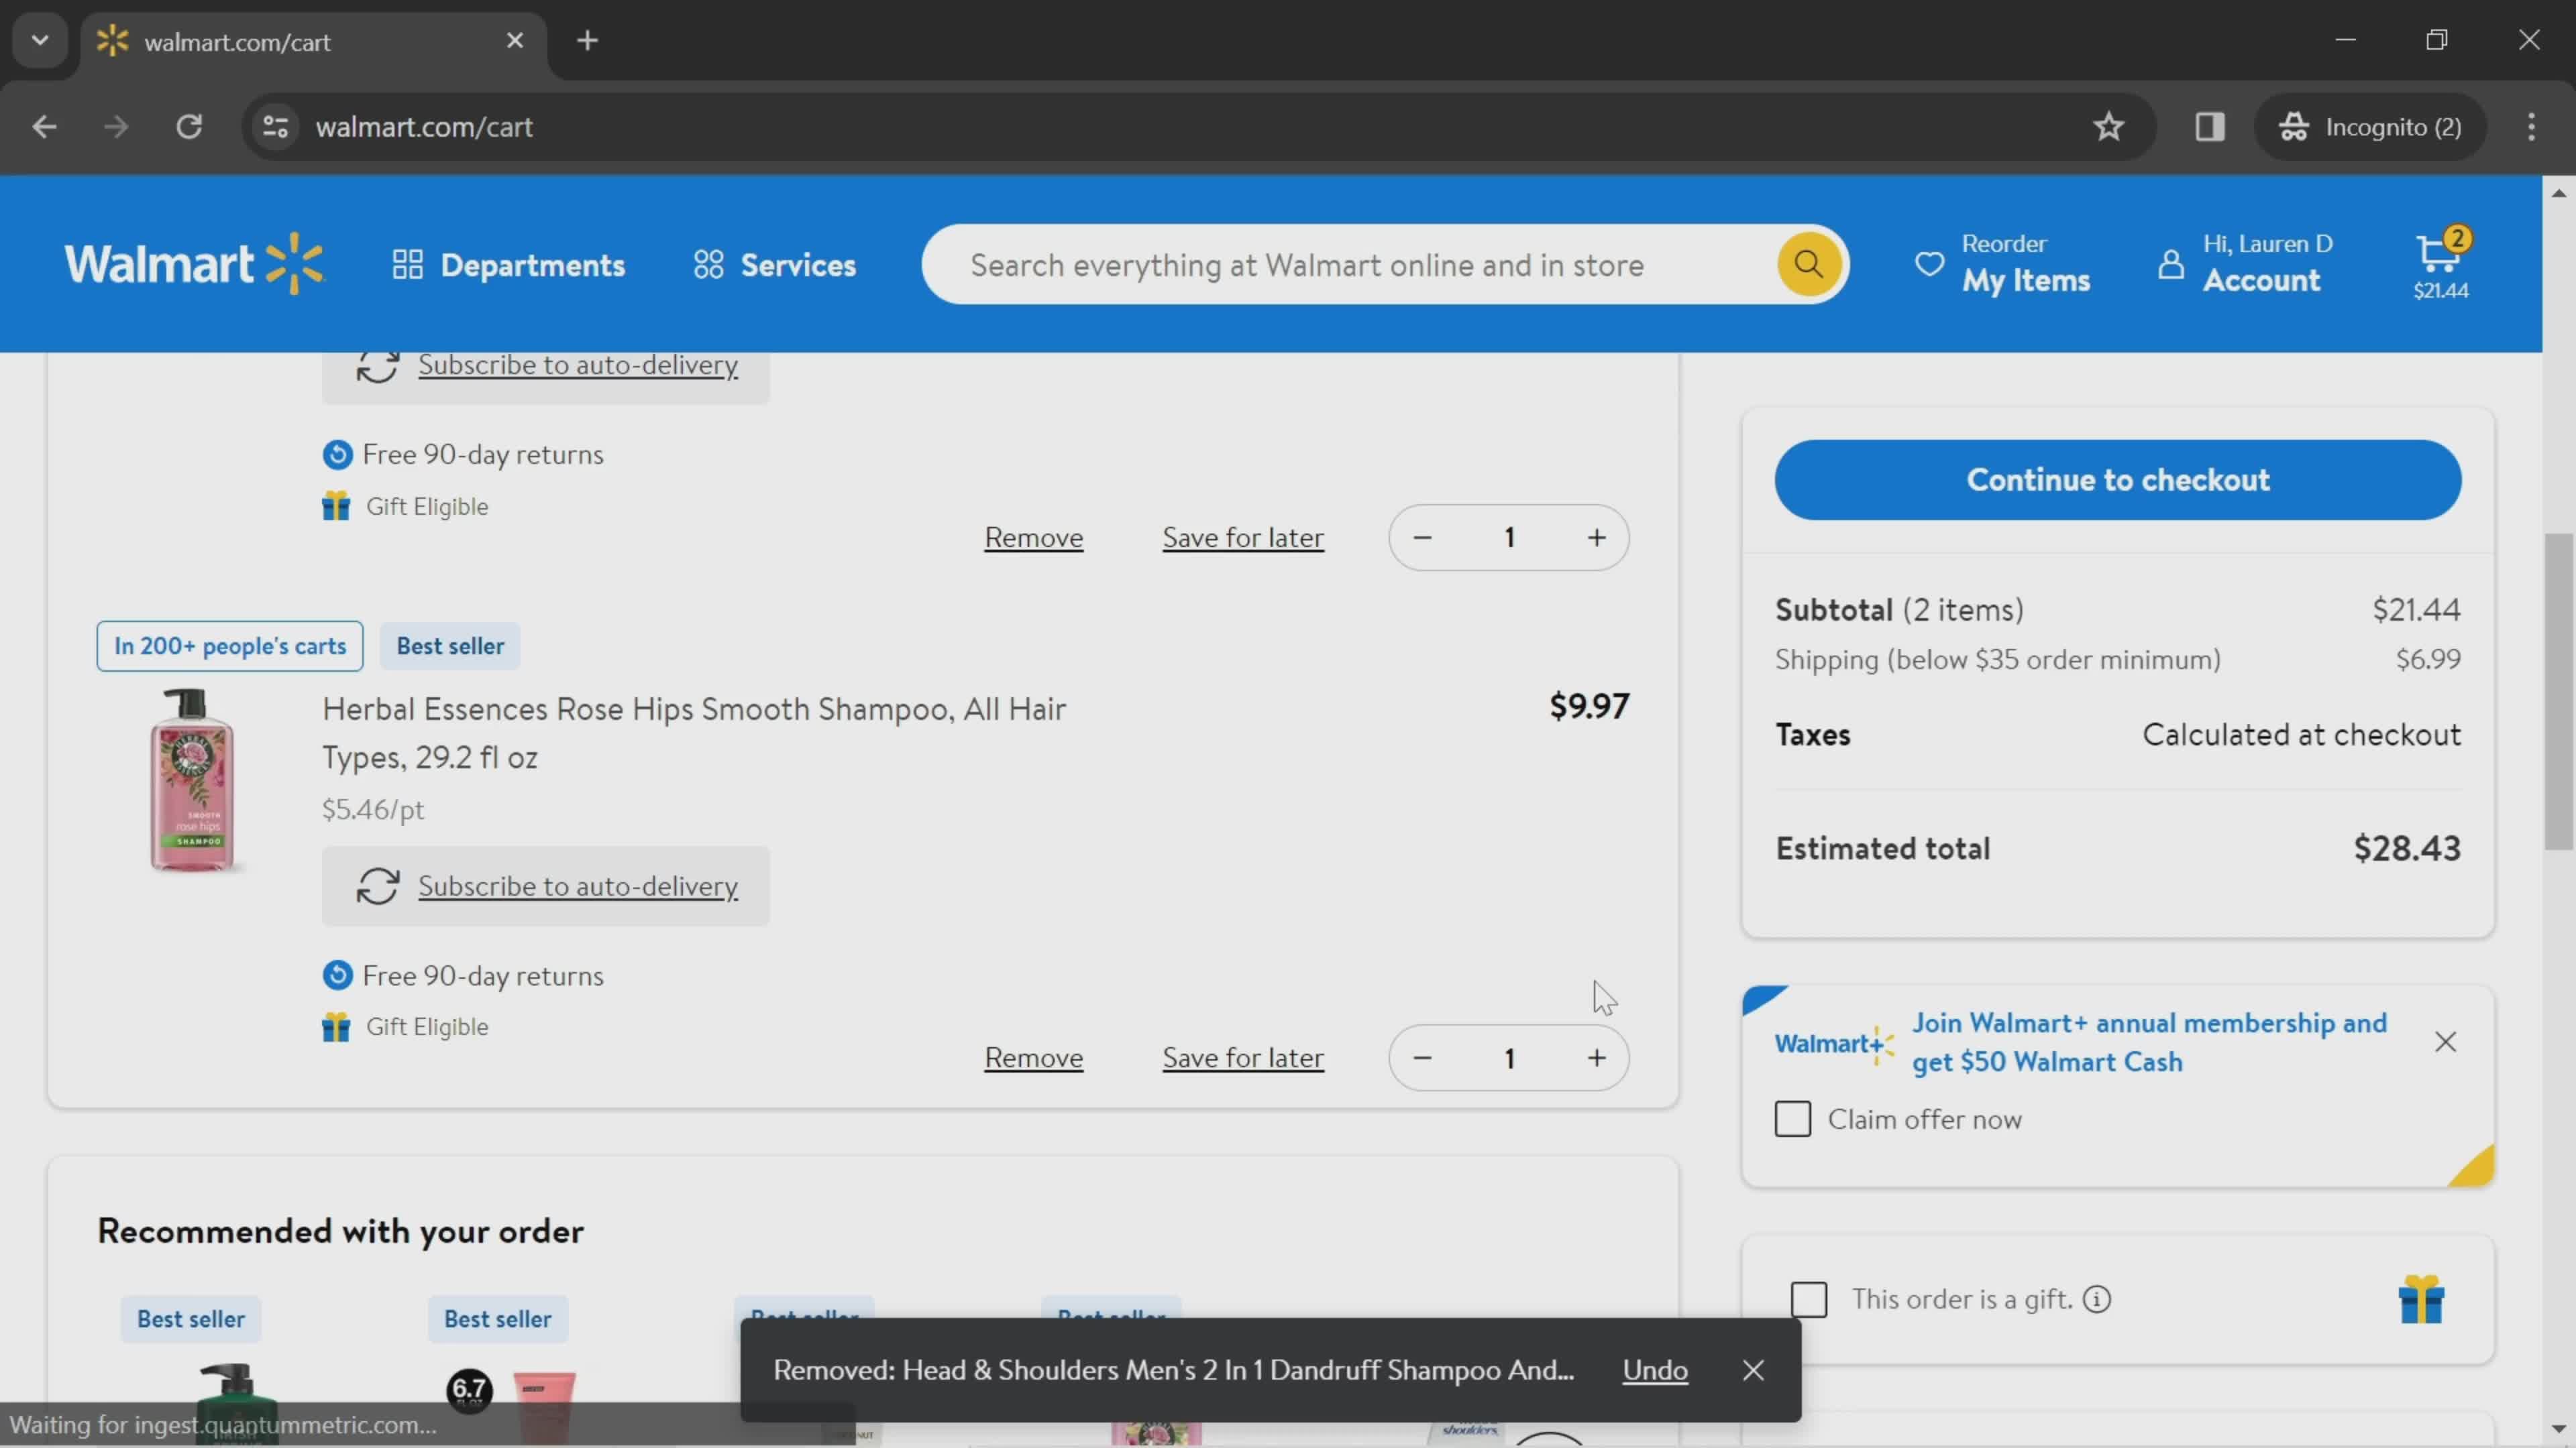The image size is (2576, 1448).
Task: Undo the Head & Shoulders removal
Action: point(1655,1370)
